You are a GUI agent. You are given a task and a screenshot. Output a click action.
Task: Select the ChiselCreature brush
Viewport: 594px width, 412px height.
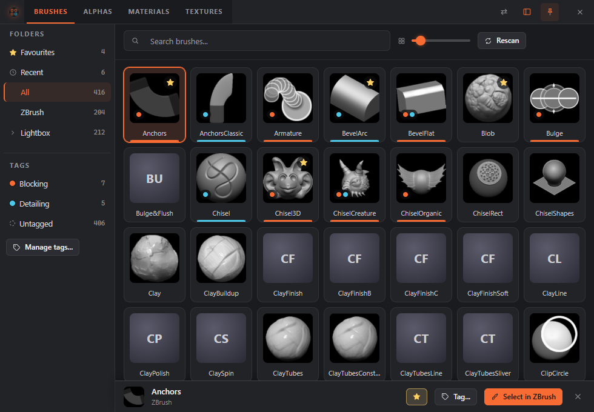click(355, 185)
